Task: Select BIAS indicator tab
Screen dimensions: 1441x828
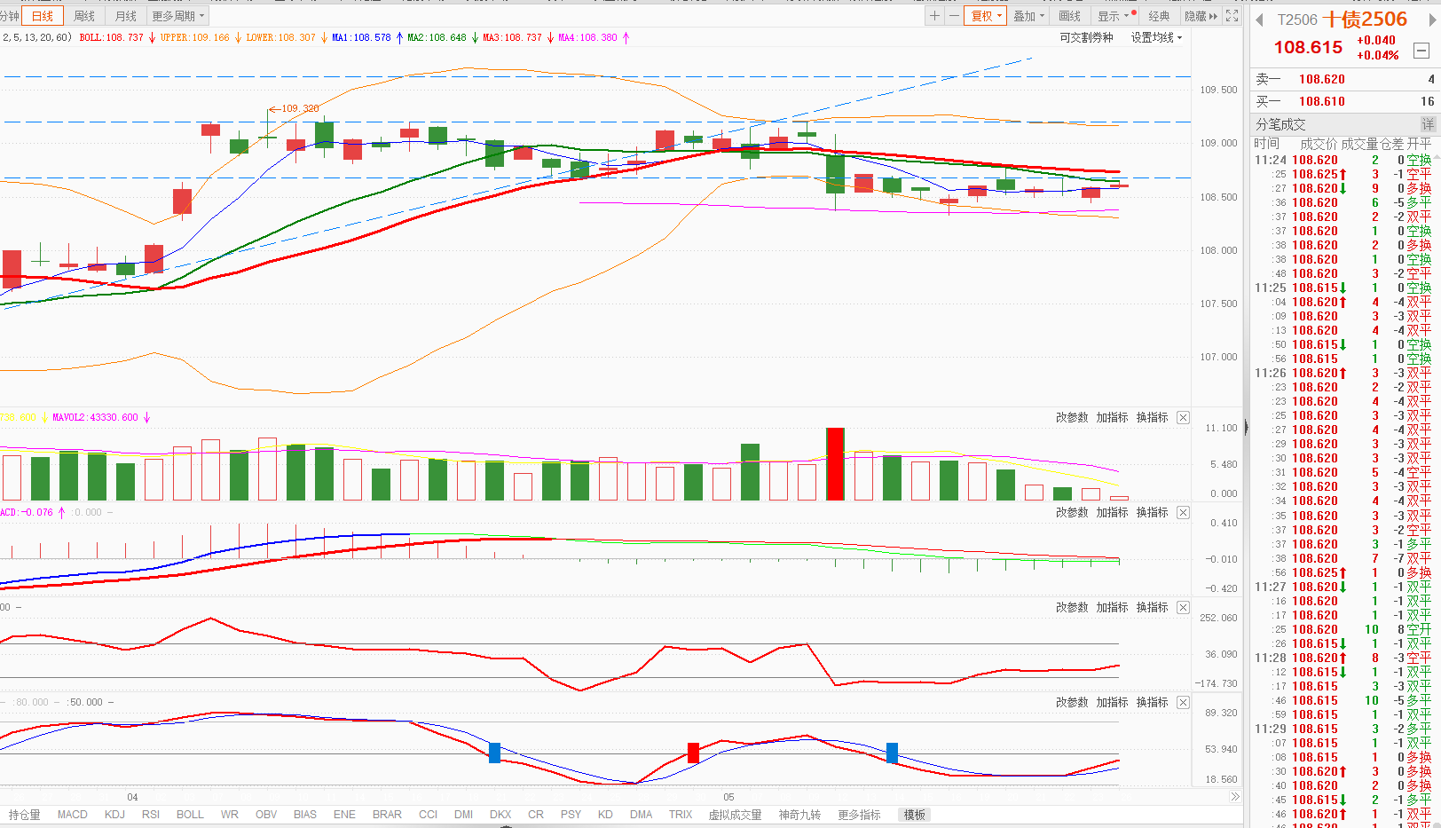Action: pyautogui.click(x=305, y=815)
